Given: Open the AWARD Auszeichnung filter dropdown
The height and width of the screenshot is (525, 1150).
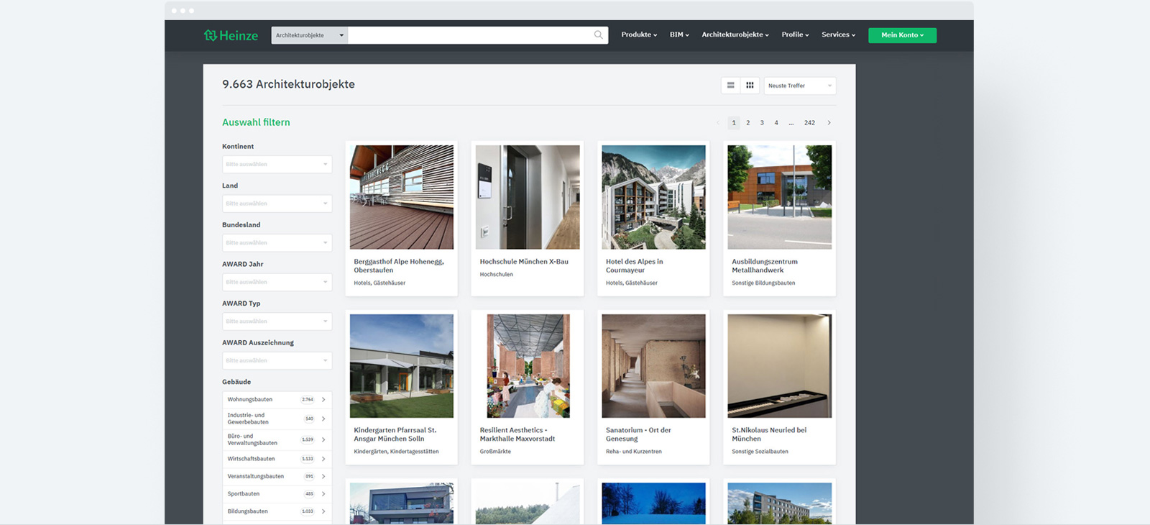Looking at the screenshot, I should click(277, 361).
